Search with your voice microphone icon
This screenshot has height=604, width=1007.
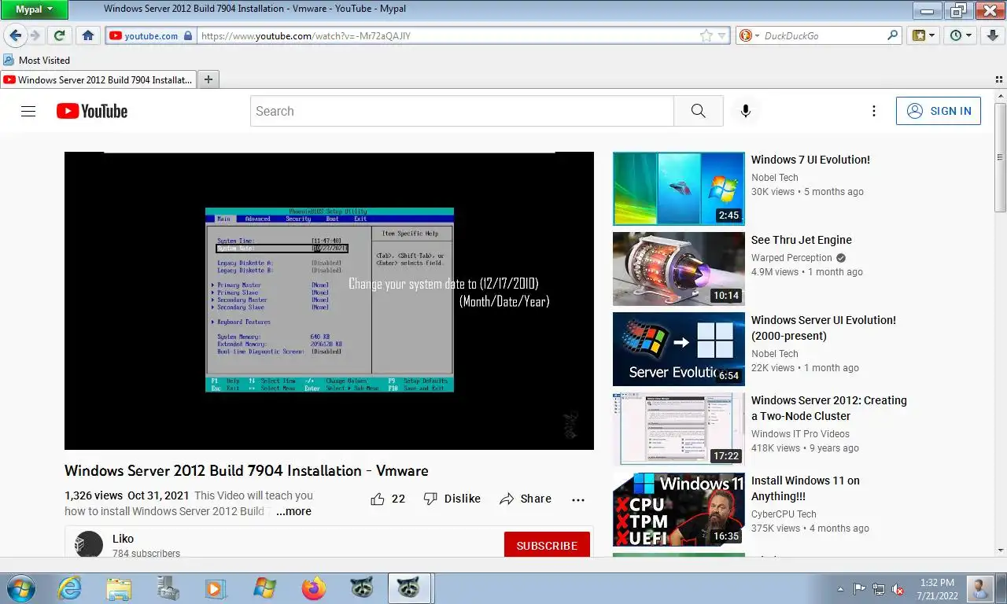coord(746,111)
